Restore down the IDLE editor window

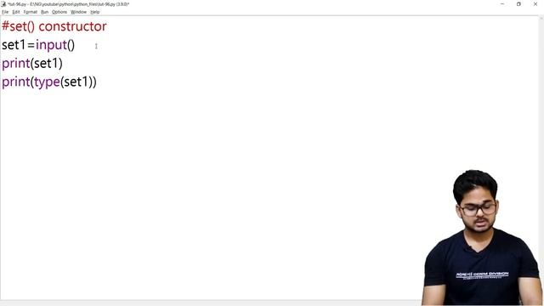[x=518, y=3]
